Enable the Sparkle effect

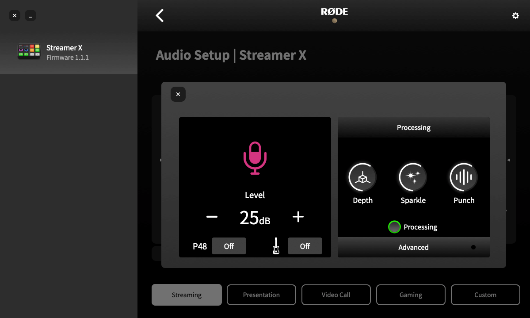point(413,176)
